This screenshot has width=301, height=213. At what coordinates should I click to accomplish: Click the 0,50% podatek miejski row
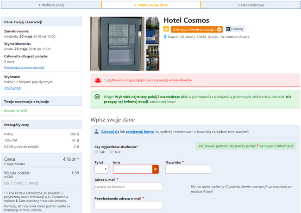pyautogui.click(x=42, y=146)
